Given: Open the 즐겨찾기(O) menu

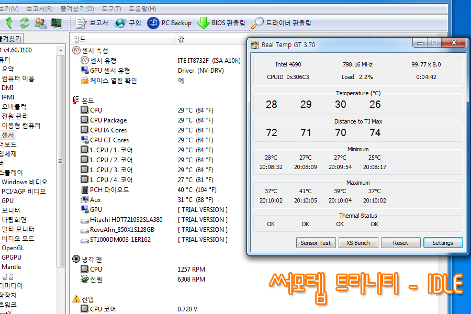Looking at the screenshot, I should 77,9.
